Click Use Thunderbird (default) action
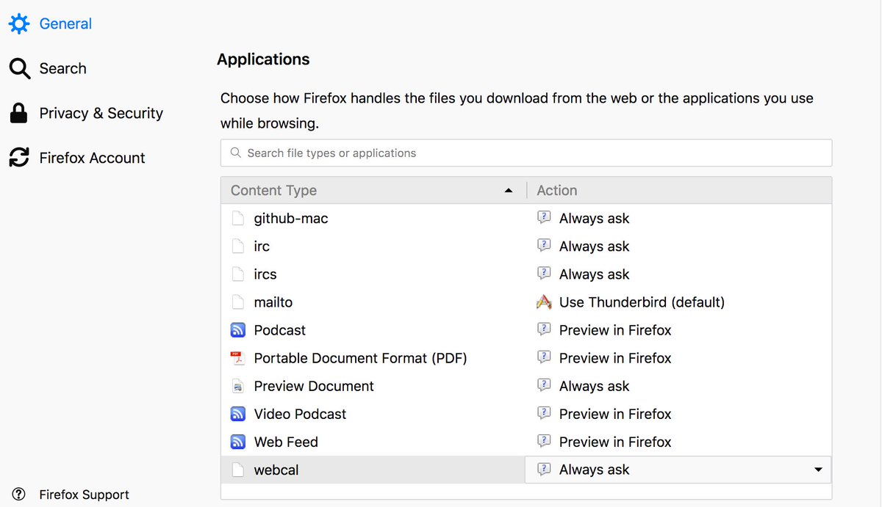 642,302
